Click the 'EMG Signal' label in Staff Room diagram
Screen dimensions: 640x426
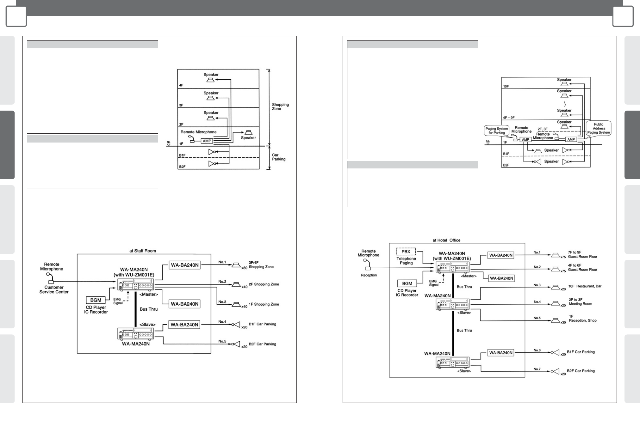118,301
